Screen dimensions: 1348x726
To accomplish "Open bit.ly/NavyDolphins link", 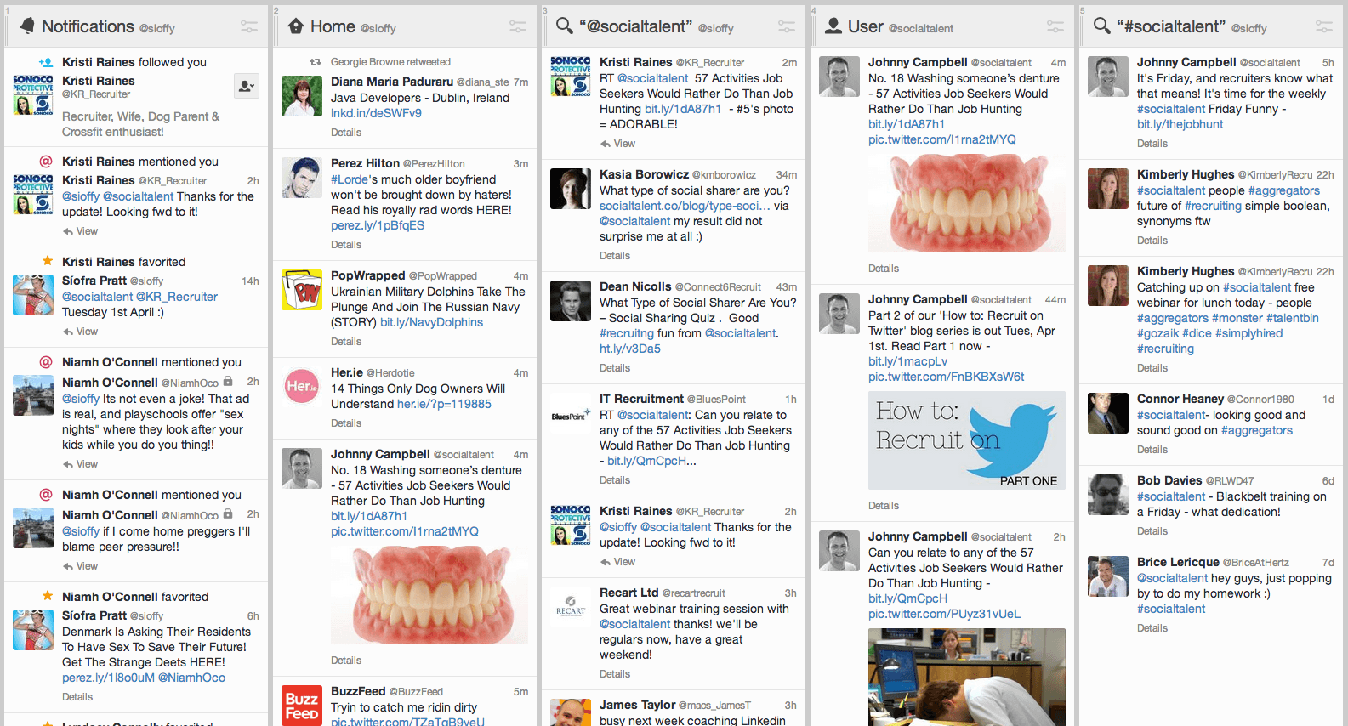I will [x=431, y=322].
